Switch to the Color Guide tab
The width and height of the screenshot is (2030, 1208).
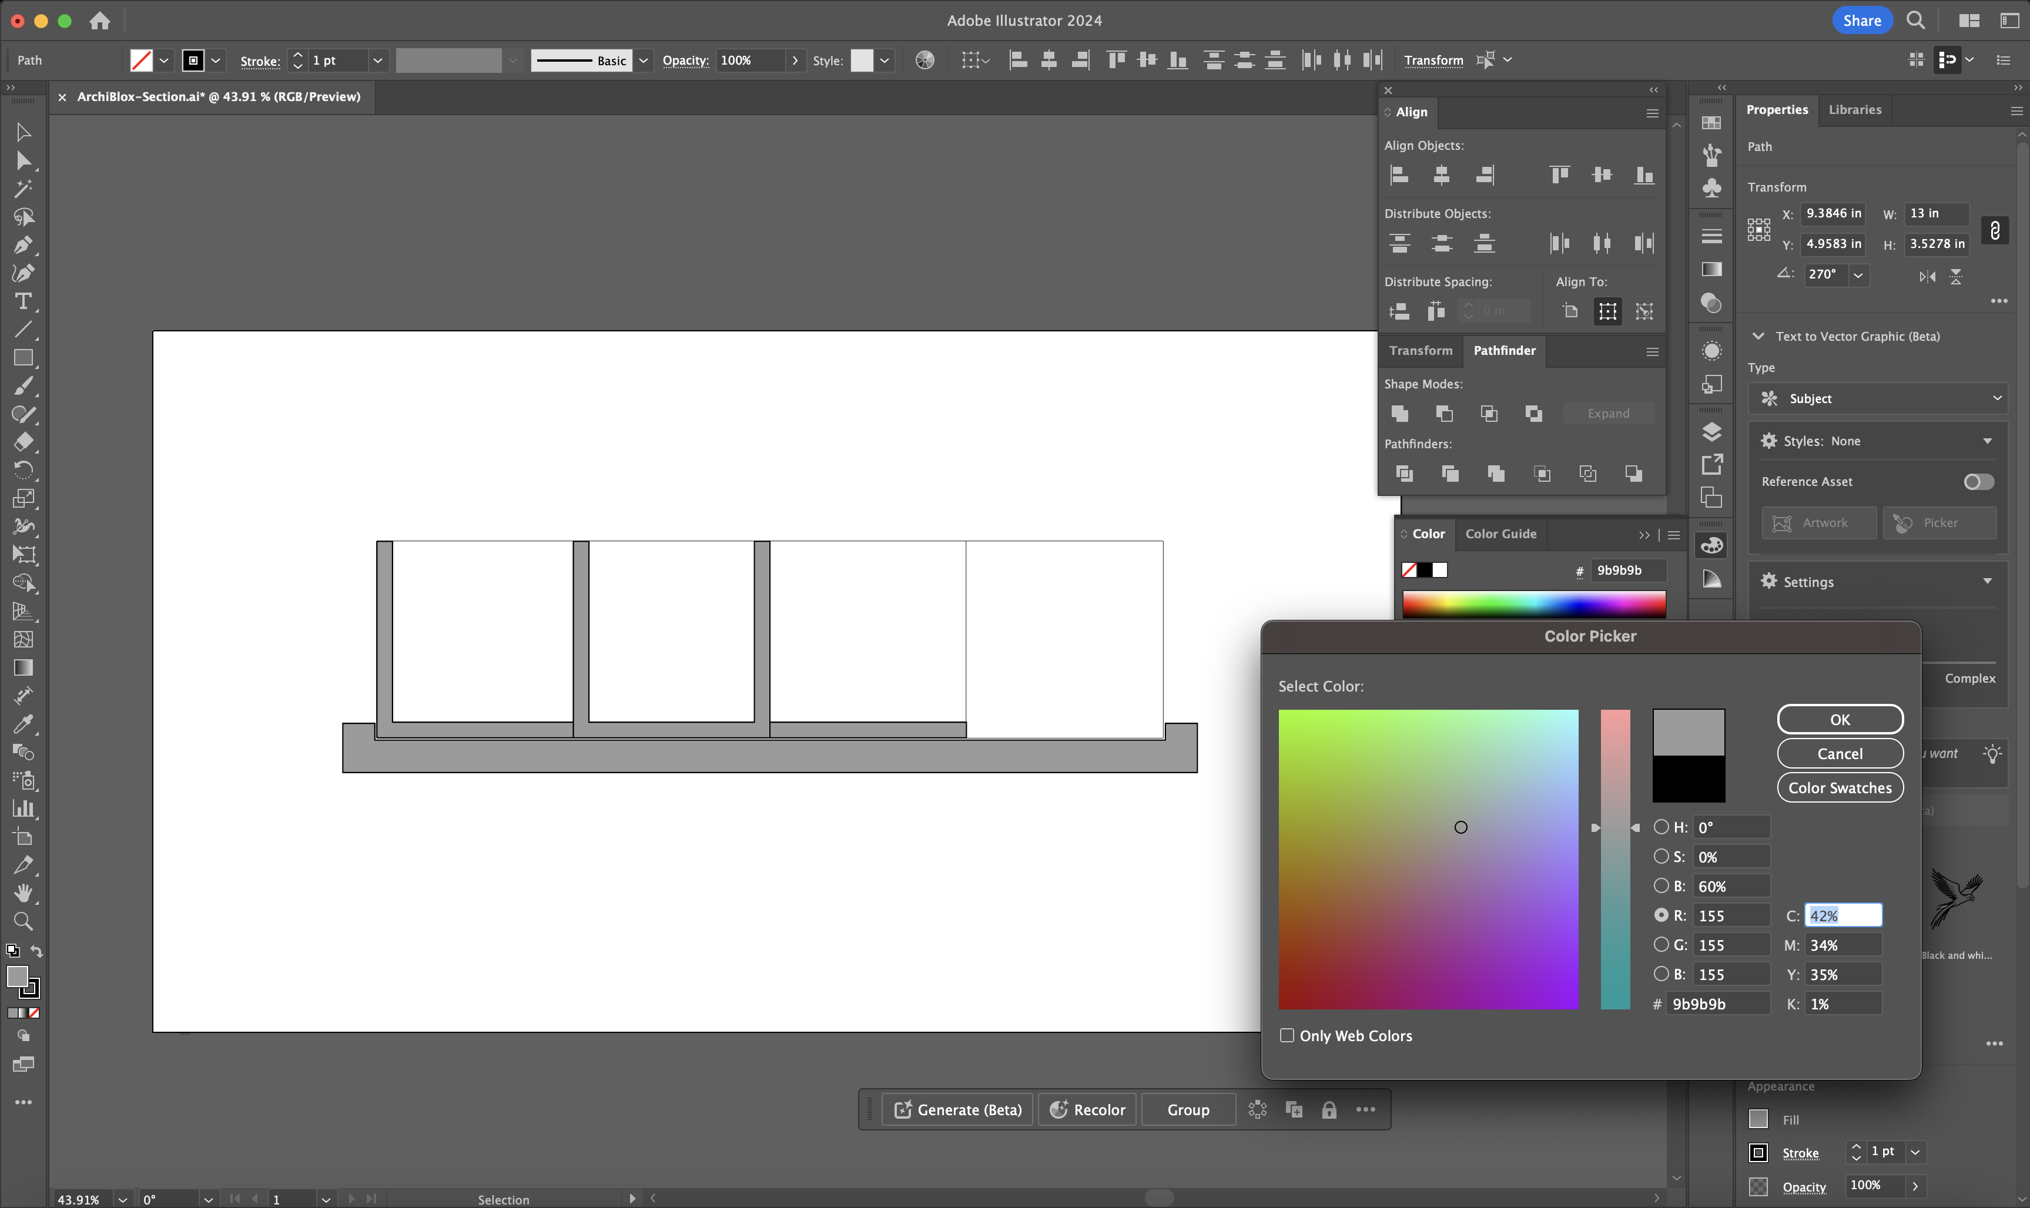point(1501,532)
